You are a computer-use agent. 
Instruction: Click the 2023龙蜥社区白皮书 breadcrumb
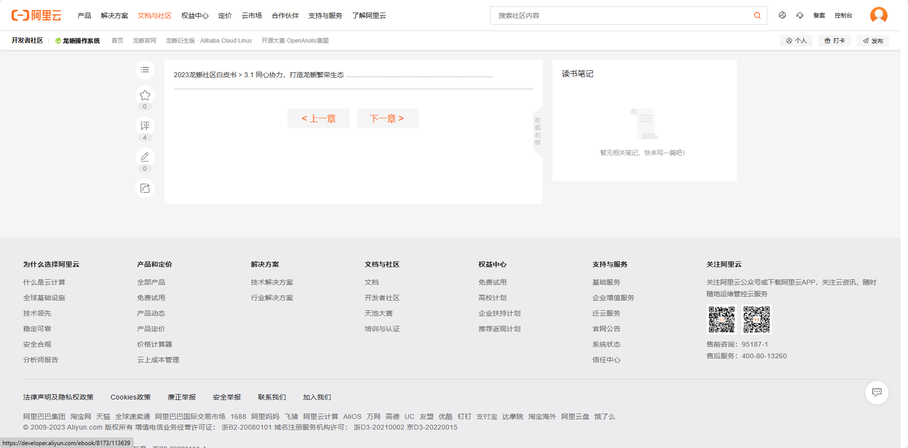[205, 75]
